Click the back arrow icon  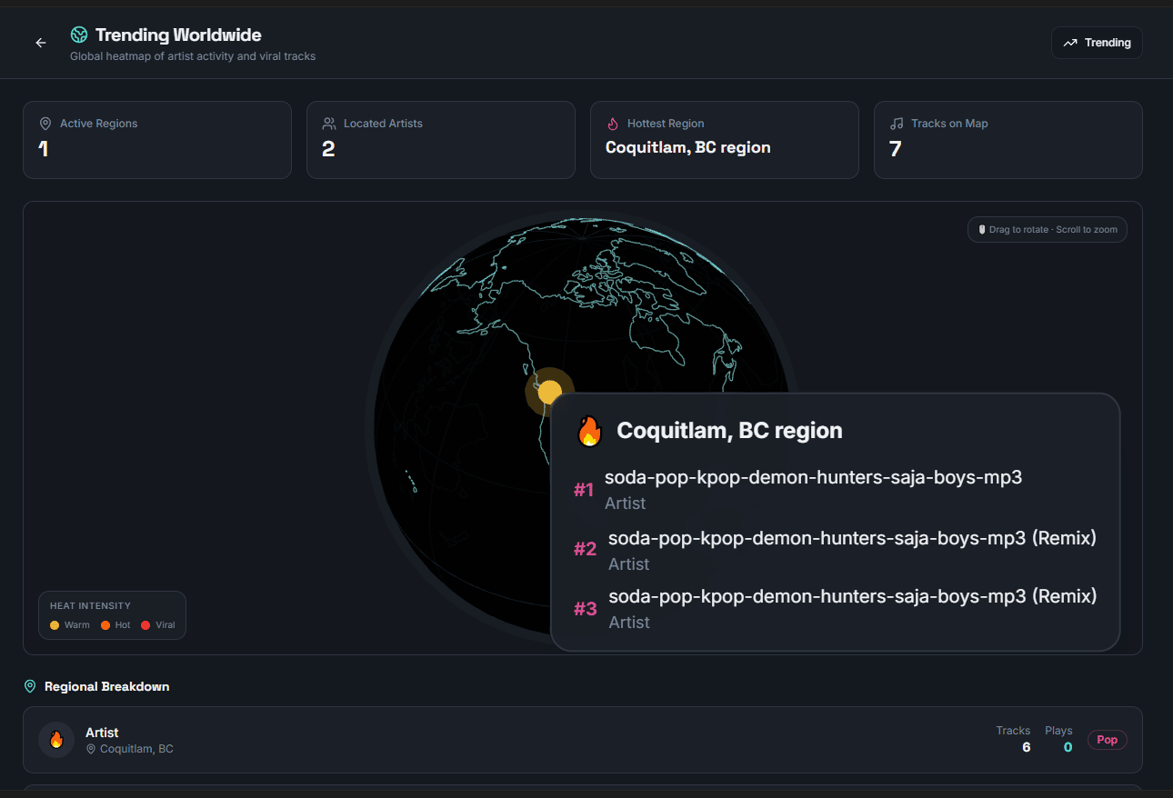click(x=40, y=43)
